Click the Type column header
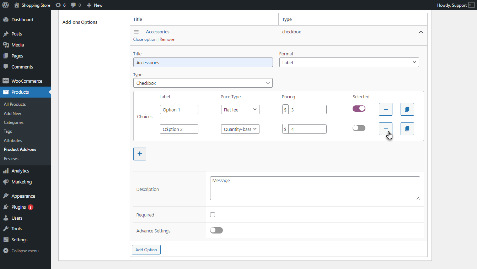Image resolution: width=477 pixels, height=269 pixels. (287, 20)
